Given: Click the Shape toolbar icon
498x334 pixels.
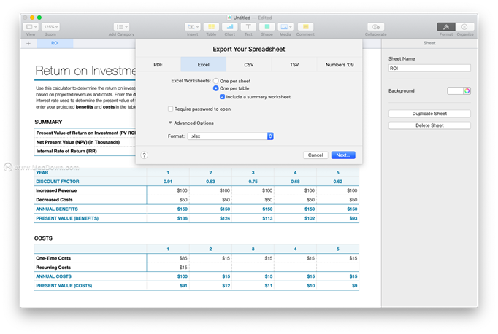Looking at the screenshot, I should point(267,27).
